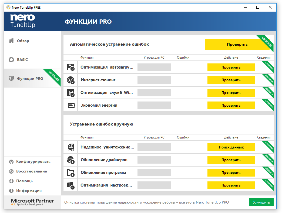This screenshot has width=282, height=213.
Task: Click the Обновление драйверов label
Action: point(104,160)
